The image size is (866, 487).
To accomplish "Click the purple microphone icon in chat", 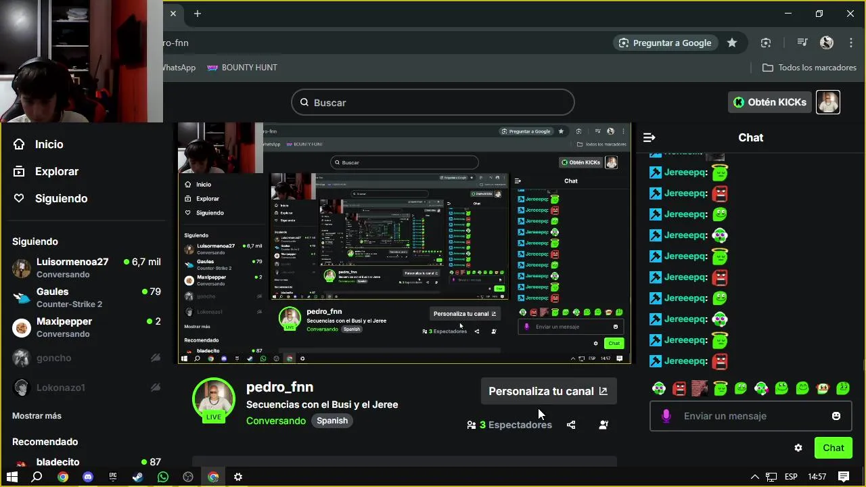I will point(666,416).
